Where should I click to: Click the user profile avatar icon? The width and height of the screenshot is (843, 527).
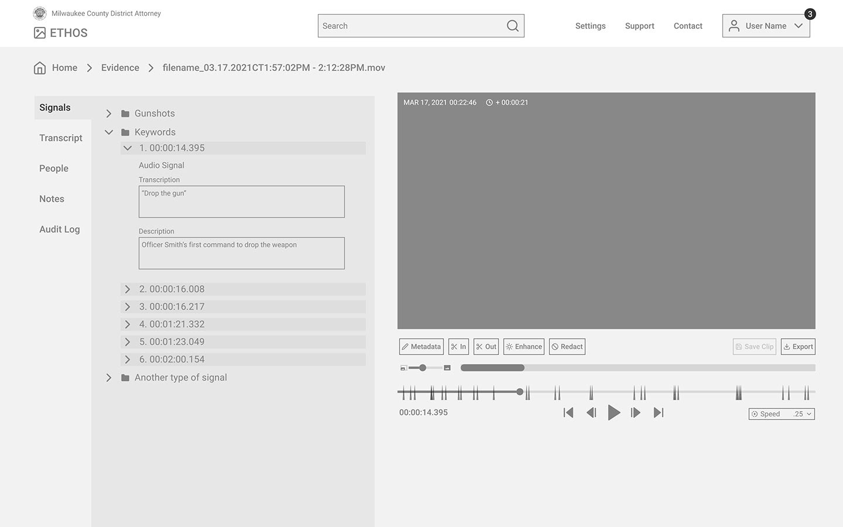[x=734, y=26]
